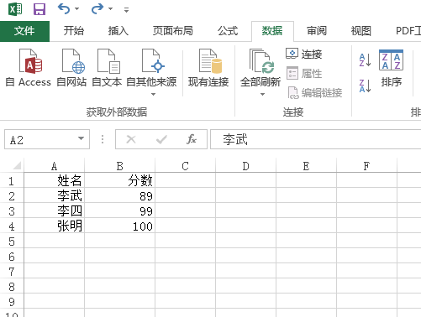Redo the last action
This screenshot has width=421, height=317.
click(97, 9)
